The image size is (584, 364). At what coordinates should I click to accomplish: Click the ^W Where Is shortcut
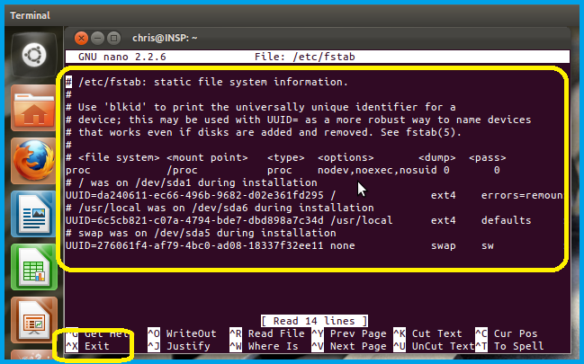tap(264, 346)
